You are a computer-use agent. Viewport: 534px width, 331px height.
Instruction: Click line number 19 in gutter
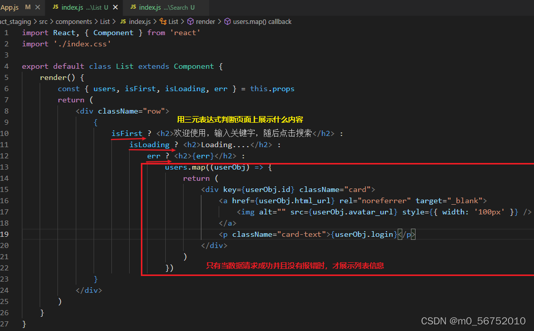(5, 234)
